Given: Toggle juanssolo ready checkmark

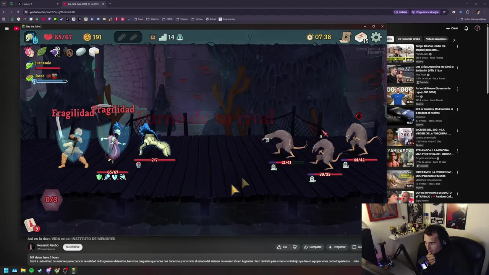Looking at the screenshot, I should point(29,65).
